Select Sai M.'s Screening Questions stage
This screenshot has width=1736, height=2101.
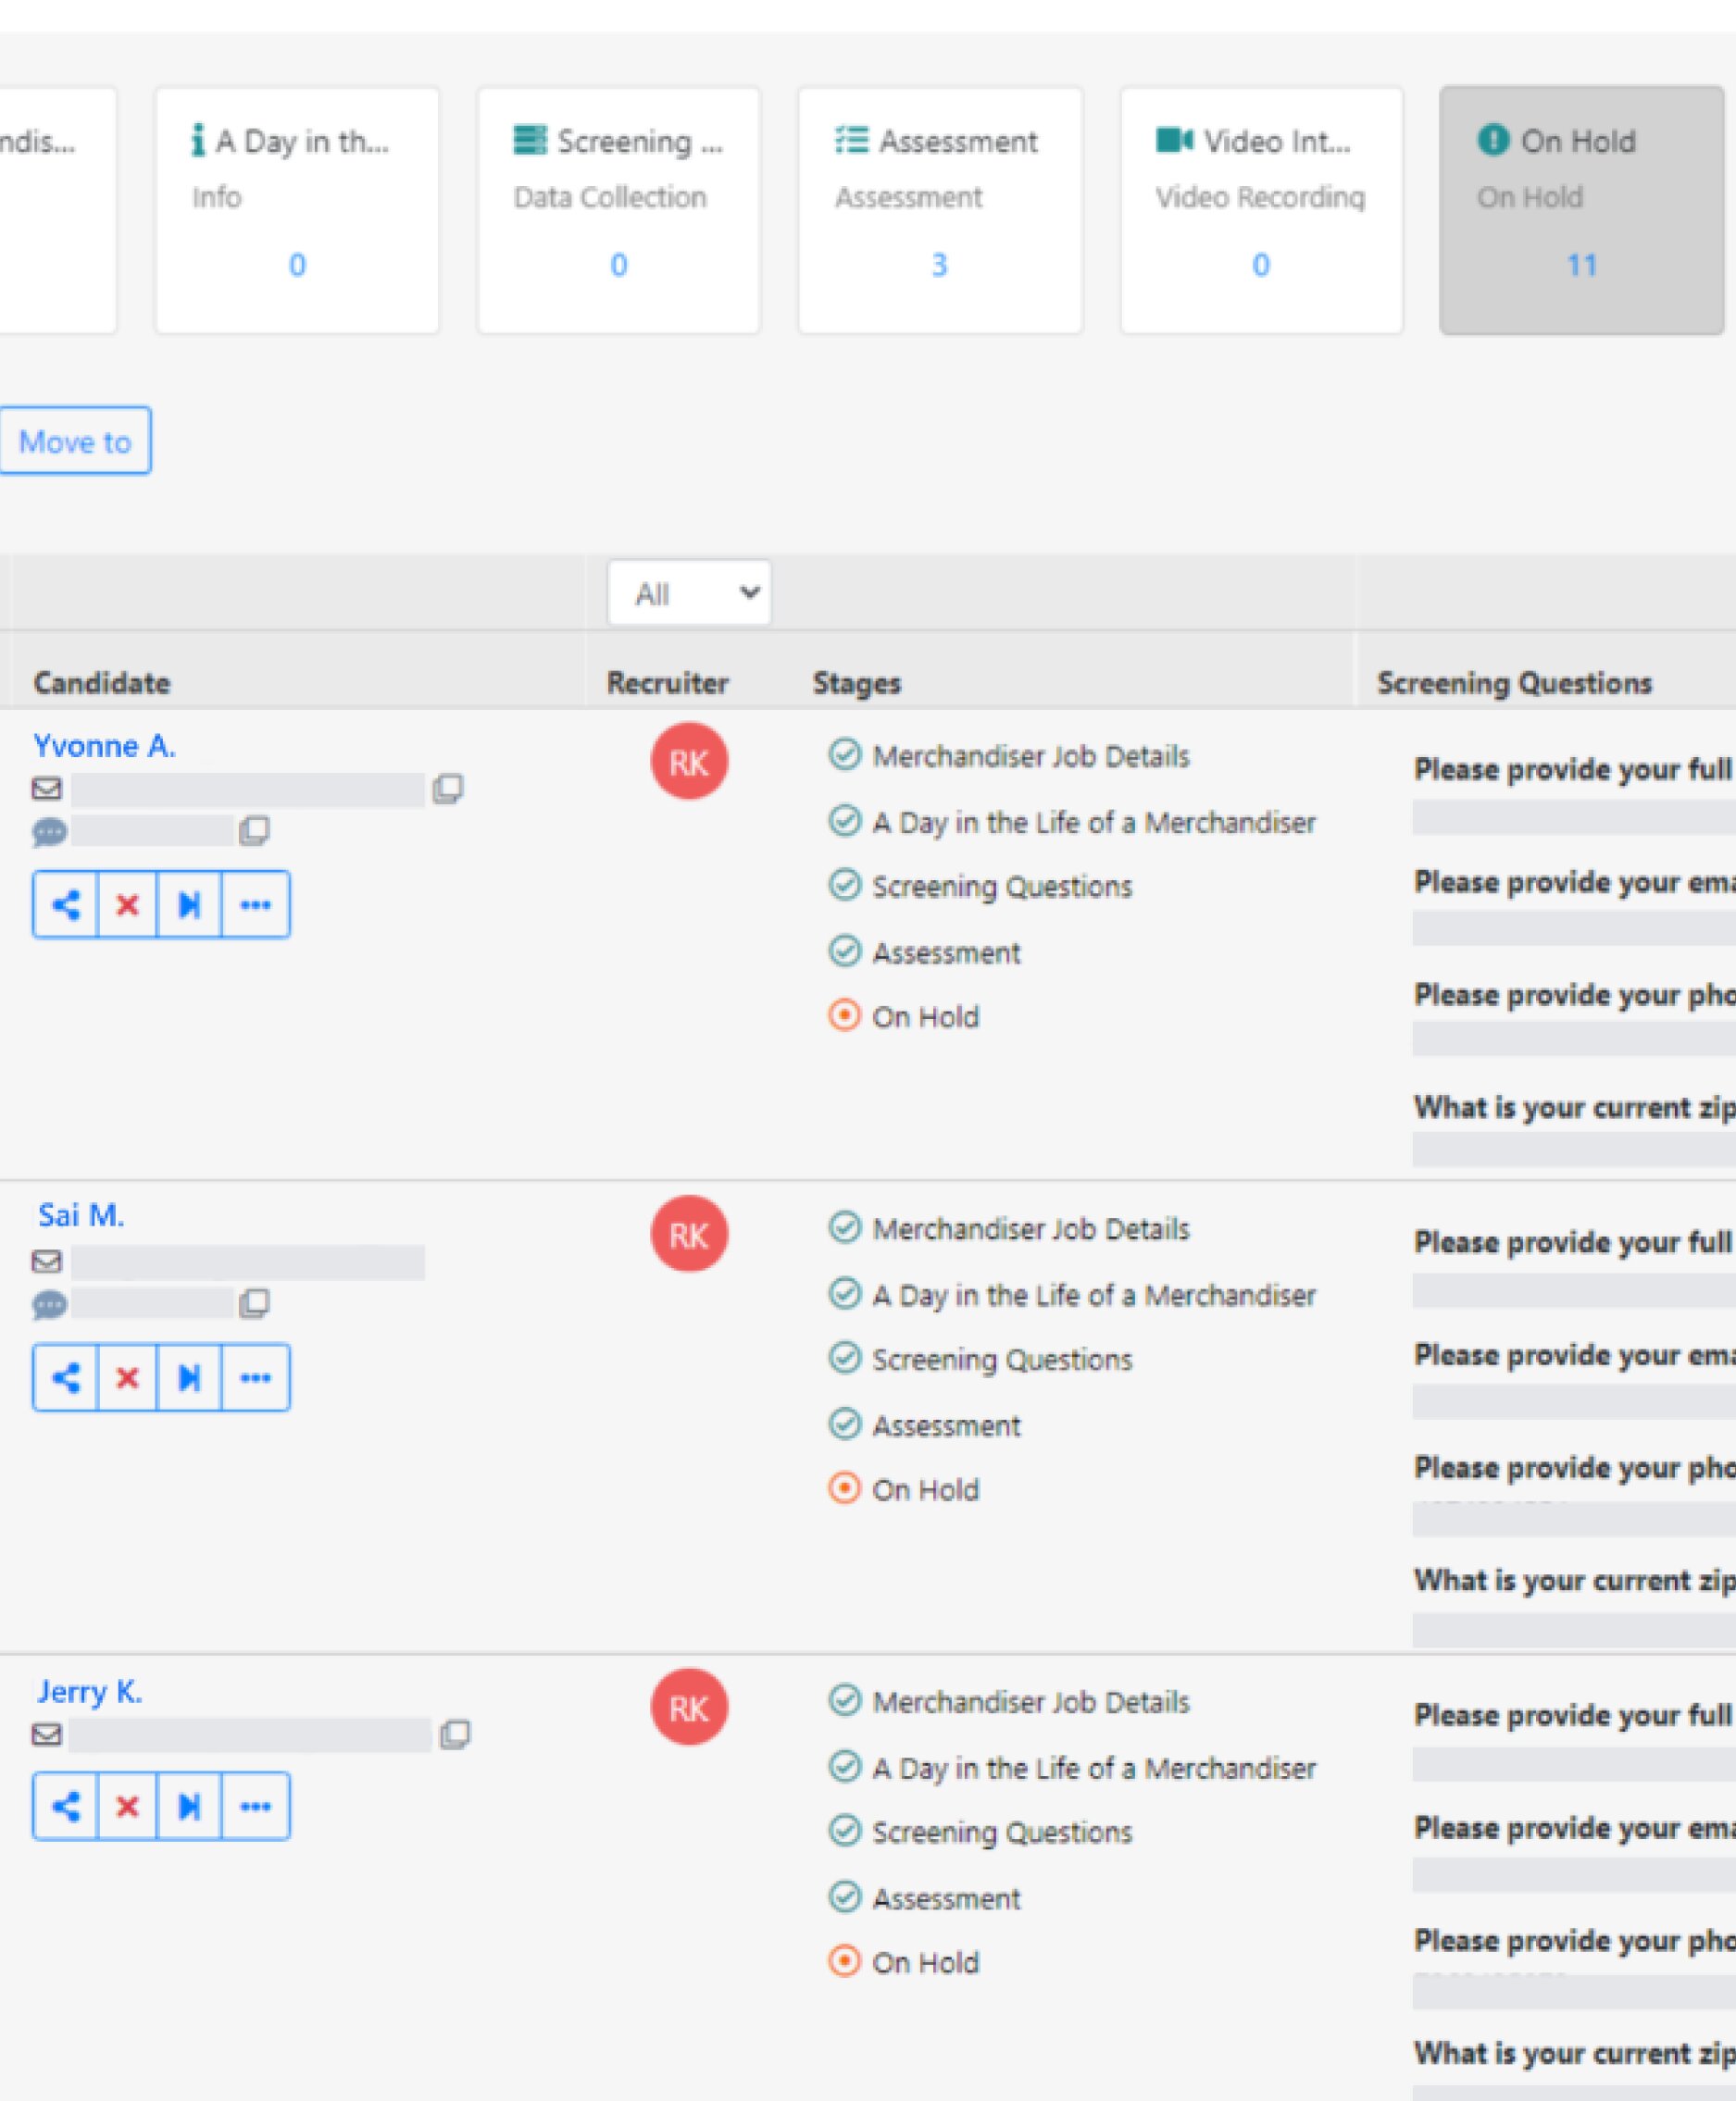981,1360
